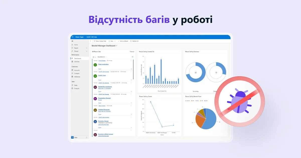
Task: Click Show Global Filter
Action: pos(101,41)
